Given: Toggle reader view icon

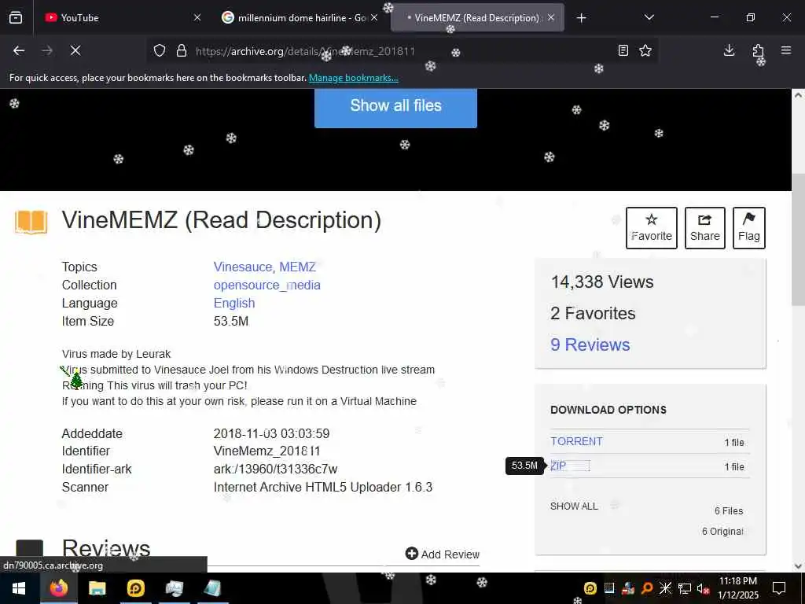Looking at the screenshot, I should click(x=623, y=51).
